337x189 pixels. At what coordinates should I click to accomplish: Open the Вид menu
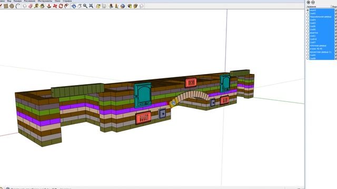coord(9,1)
